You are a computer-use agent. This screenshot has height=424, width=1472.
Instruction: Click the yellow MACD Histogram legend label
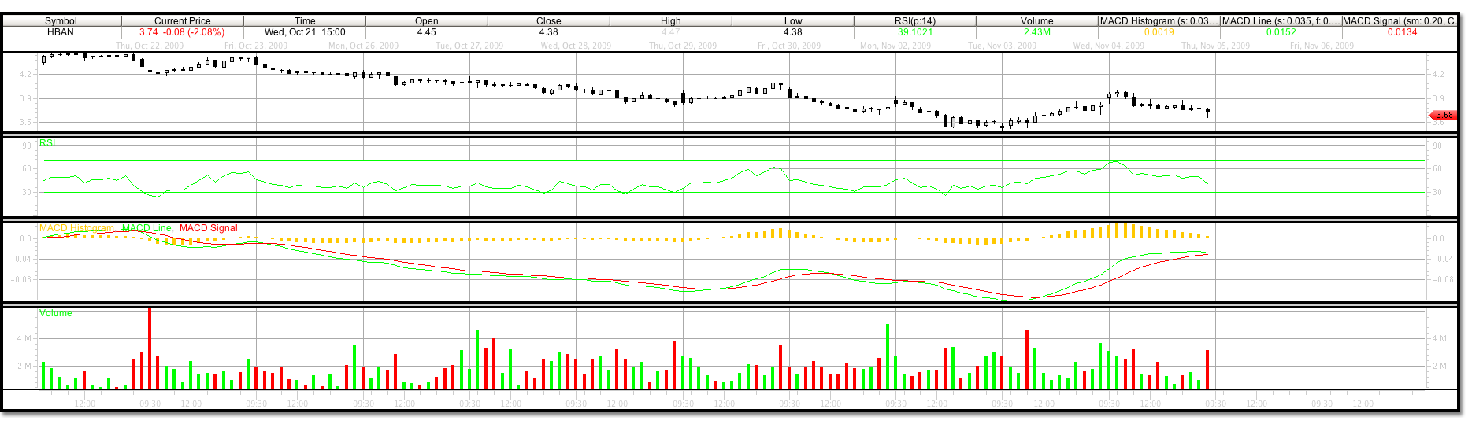click(x=76, y=228)
